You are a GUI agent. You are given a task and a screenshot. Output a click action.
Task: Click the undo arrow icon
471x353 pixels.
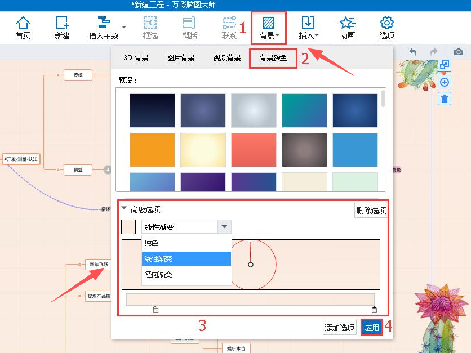pos(413,52)
